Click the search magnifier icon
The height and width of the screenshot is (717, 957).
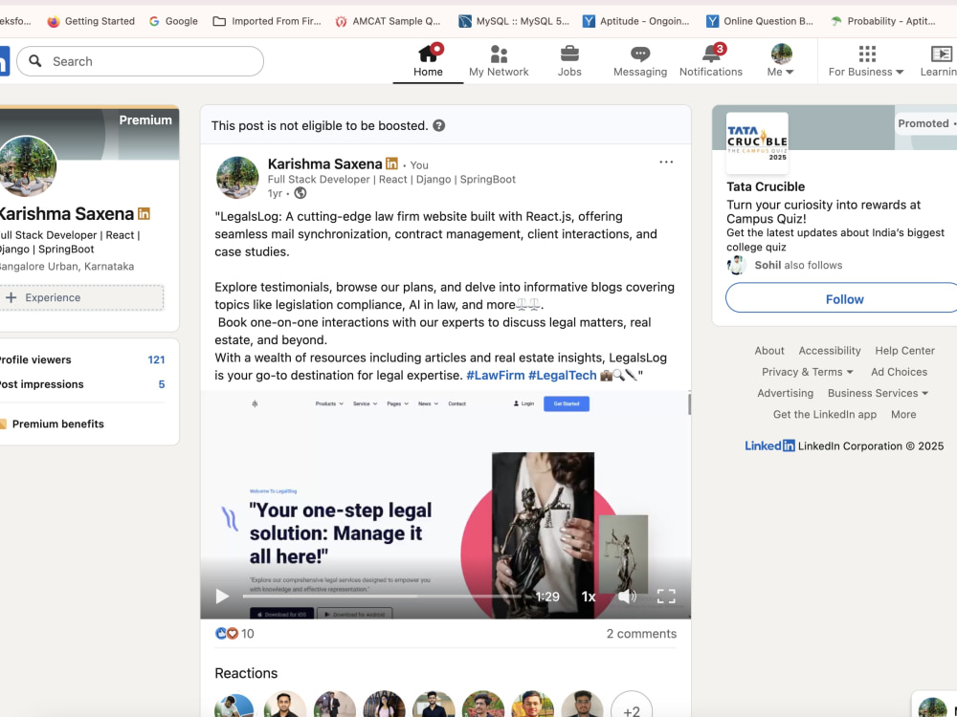point(35,61)
